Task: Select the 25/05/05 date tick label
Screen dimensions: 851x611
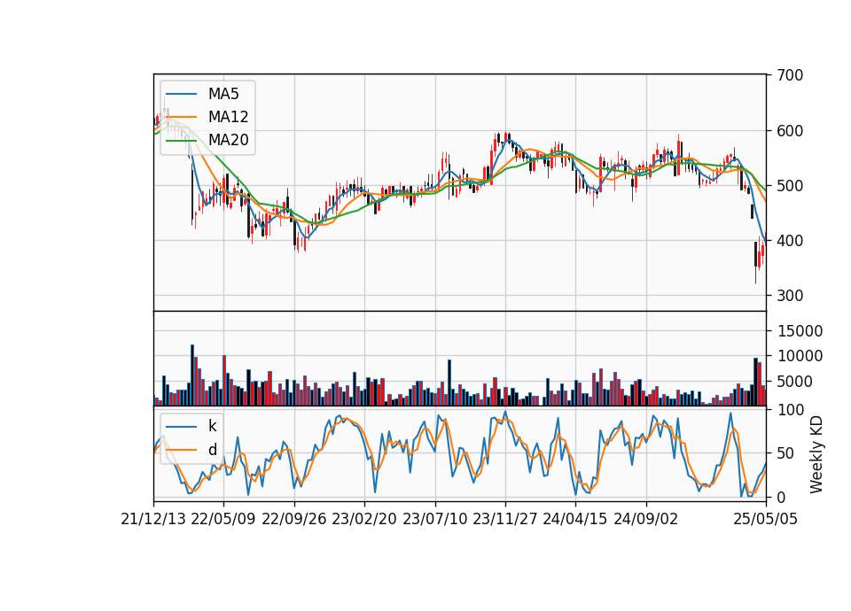Action: point(766,519)
